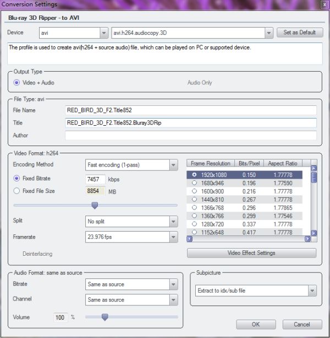Click the bitrate slider handle
The image size is (330, 338).
[95, 205]
